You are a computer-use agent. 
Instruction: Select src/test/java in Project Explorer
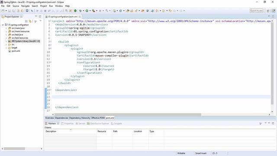[x=17, y=35]
